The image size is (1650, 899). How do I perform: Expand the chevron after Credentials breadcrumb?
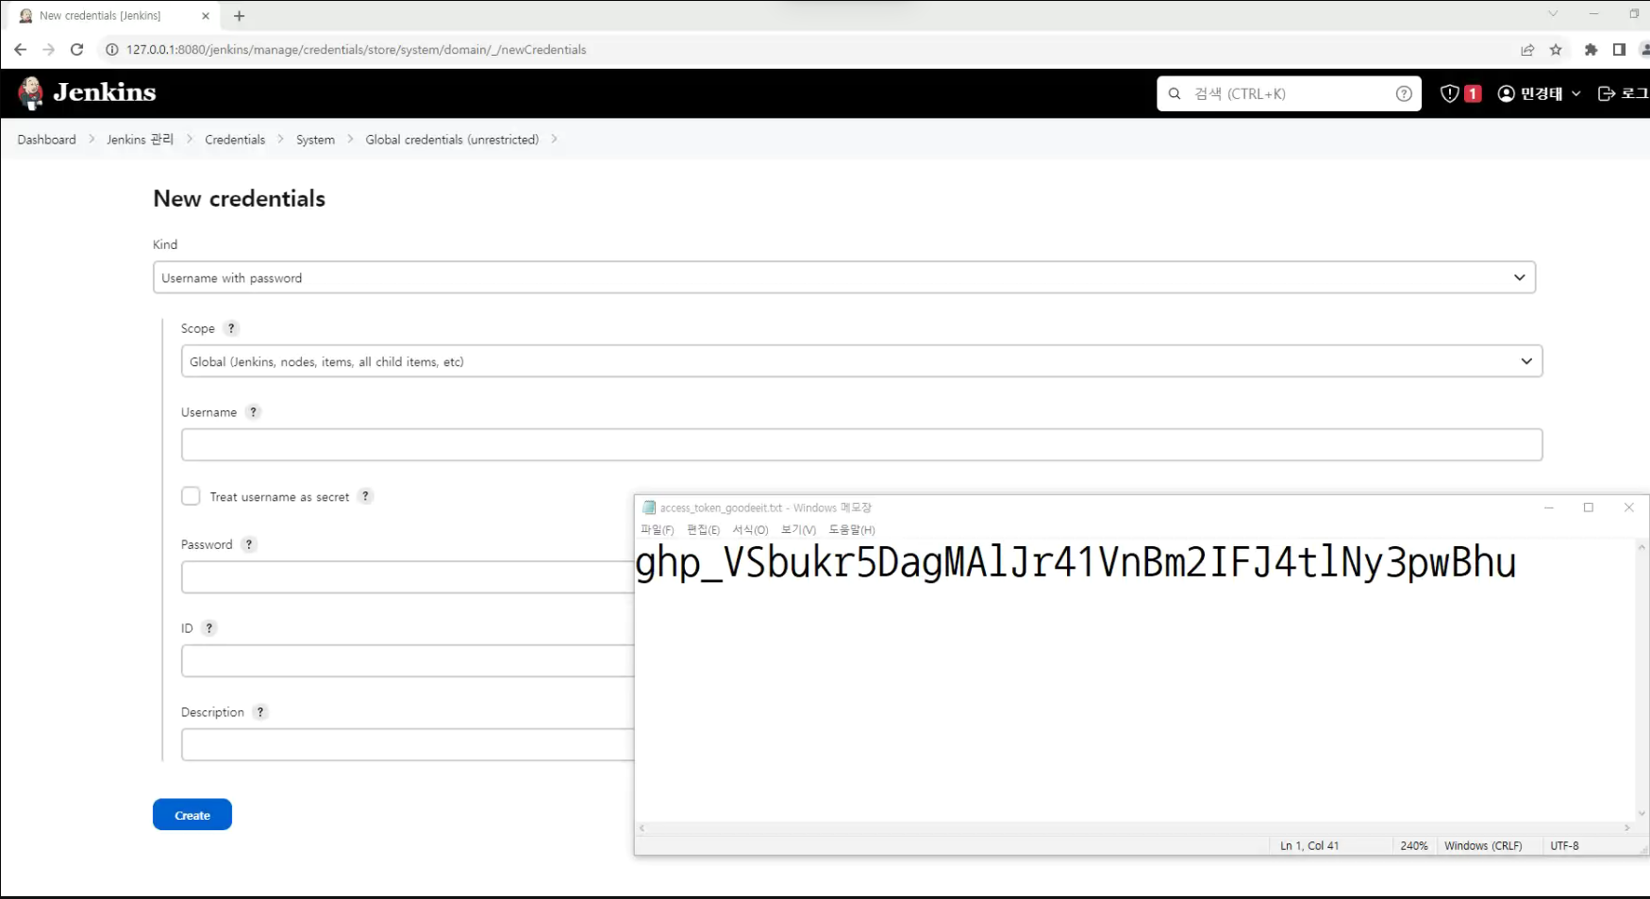[281, 139]
